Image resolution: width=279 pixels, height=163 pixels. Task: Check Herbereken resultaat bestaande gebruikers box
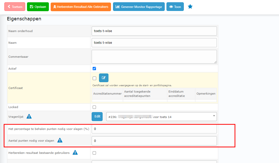[94, 153]
